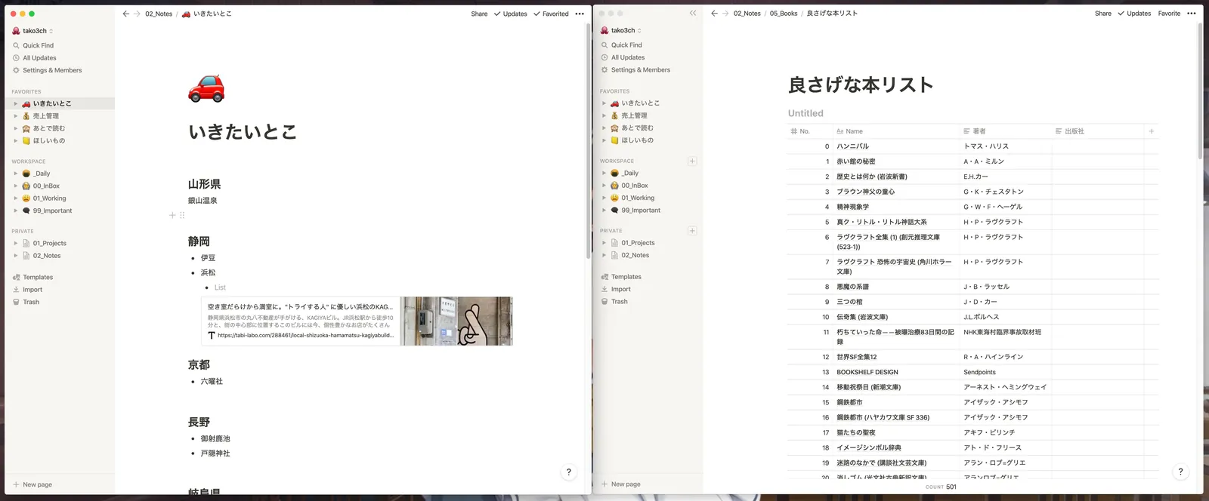Click the back arrow in left window
This screenshot has width=1209, height=501.
tap(125, 14)
